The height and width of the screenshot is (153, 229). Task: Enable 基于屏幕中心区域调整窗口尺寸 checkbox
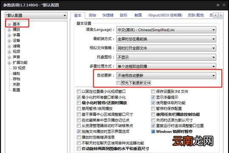pyautogui.click(x=79, y=114)
